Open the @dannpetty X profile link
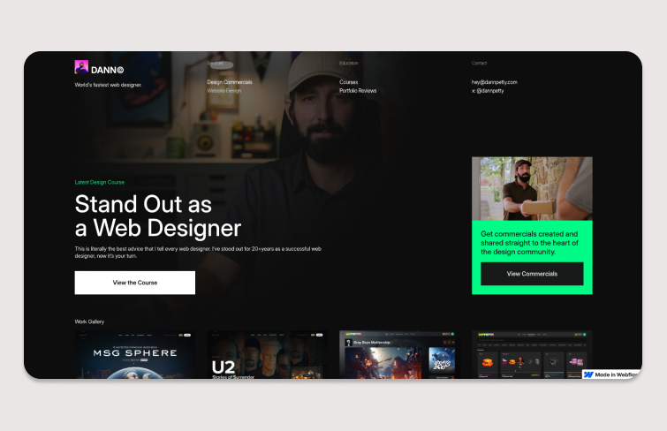The height and width of the screenshot is (431, 667). tap(488, 91)
